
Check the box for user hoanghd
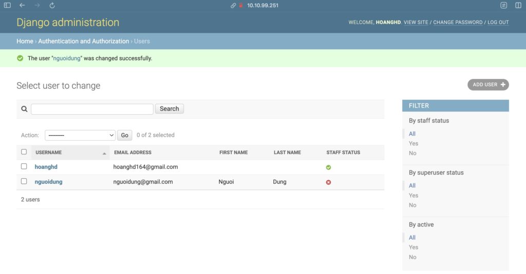(24, 166)
